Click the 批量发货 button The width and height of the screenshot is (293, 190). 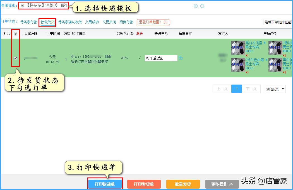183,184
